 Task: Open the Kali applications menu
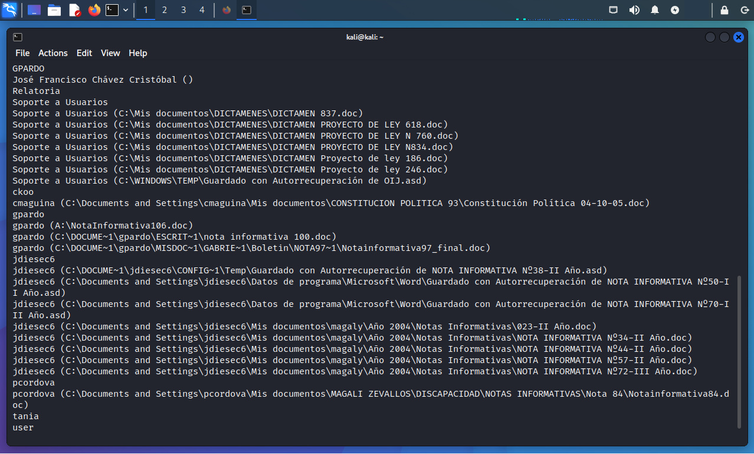[9, 10]
